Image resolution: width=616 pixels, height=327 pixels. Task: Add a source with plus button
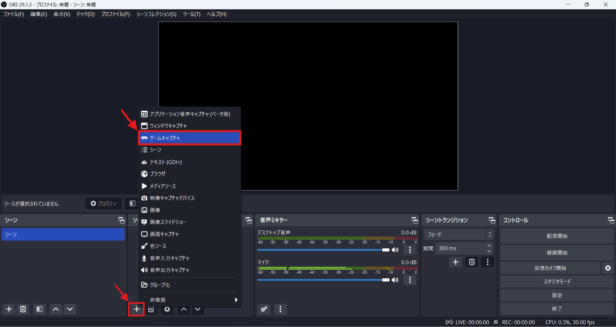coord(137,309)
